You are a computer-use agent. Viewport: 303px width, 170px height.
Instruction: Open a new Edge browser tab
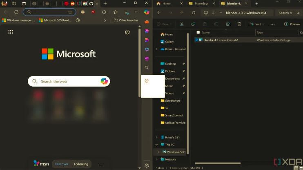(x=105, y=4)
